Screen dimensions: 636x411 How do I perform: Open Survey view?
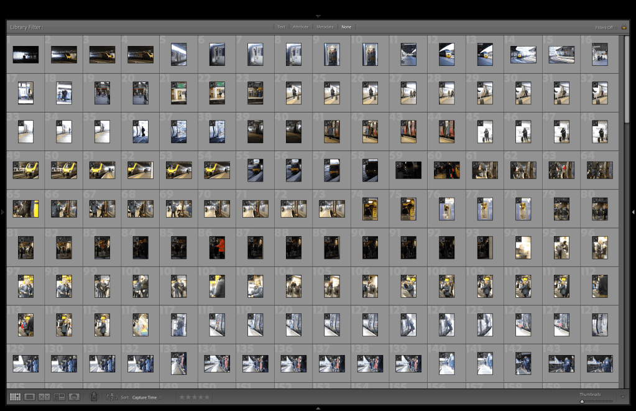coord(59,397)
